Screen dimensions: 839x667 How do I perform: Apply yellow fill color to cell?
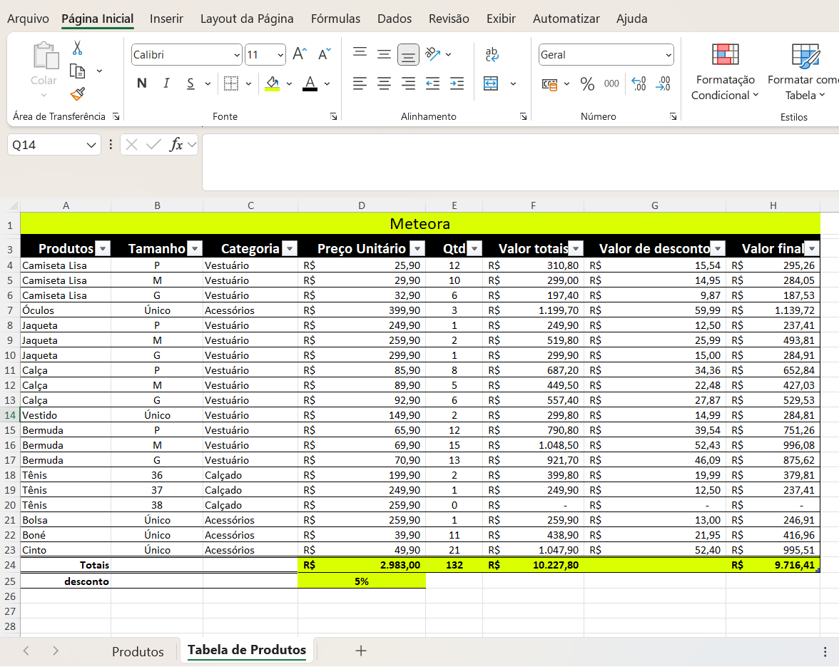(273, 83)
